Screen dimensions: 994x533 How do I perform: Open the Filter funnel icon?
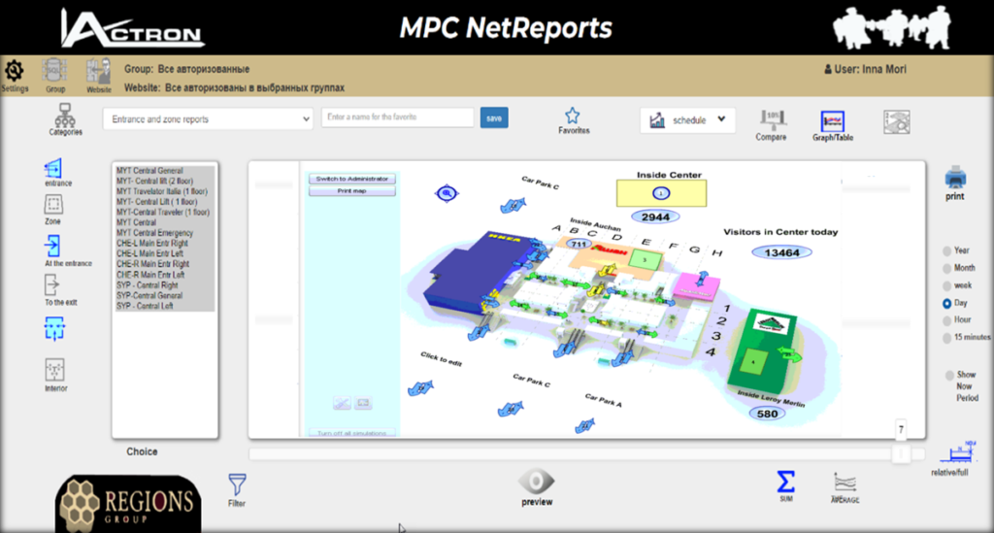[x=237, y=484]
